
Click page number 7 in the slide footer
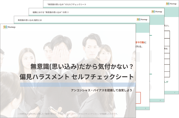click(x=175, y=93)
